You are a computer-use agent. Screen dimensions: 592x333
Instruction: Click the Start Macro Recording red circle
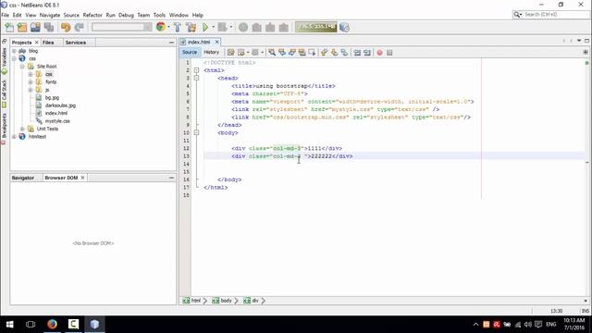[380, 53]
